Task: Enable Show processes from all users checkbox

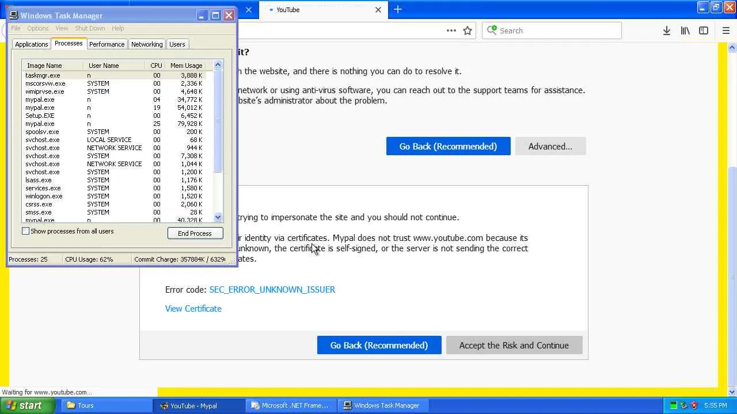Action: click(25, 231)
